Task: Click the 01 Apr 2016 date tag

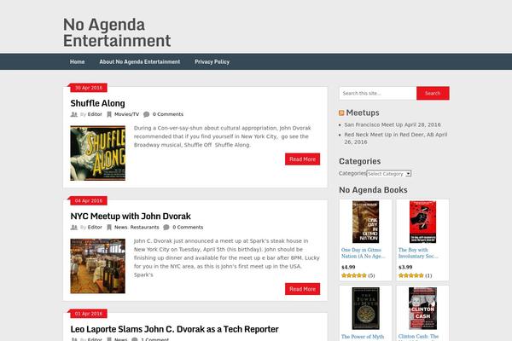Action: (x=89, y=314)
